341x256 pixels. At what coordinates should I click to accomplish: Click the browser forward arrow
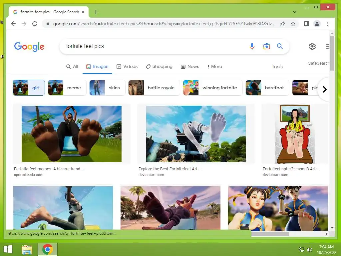coord(24,24)
